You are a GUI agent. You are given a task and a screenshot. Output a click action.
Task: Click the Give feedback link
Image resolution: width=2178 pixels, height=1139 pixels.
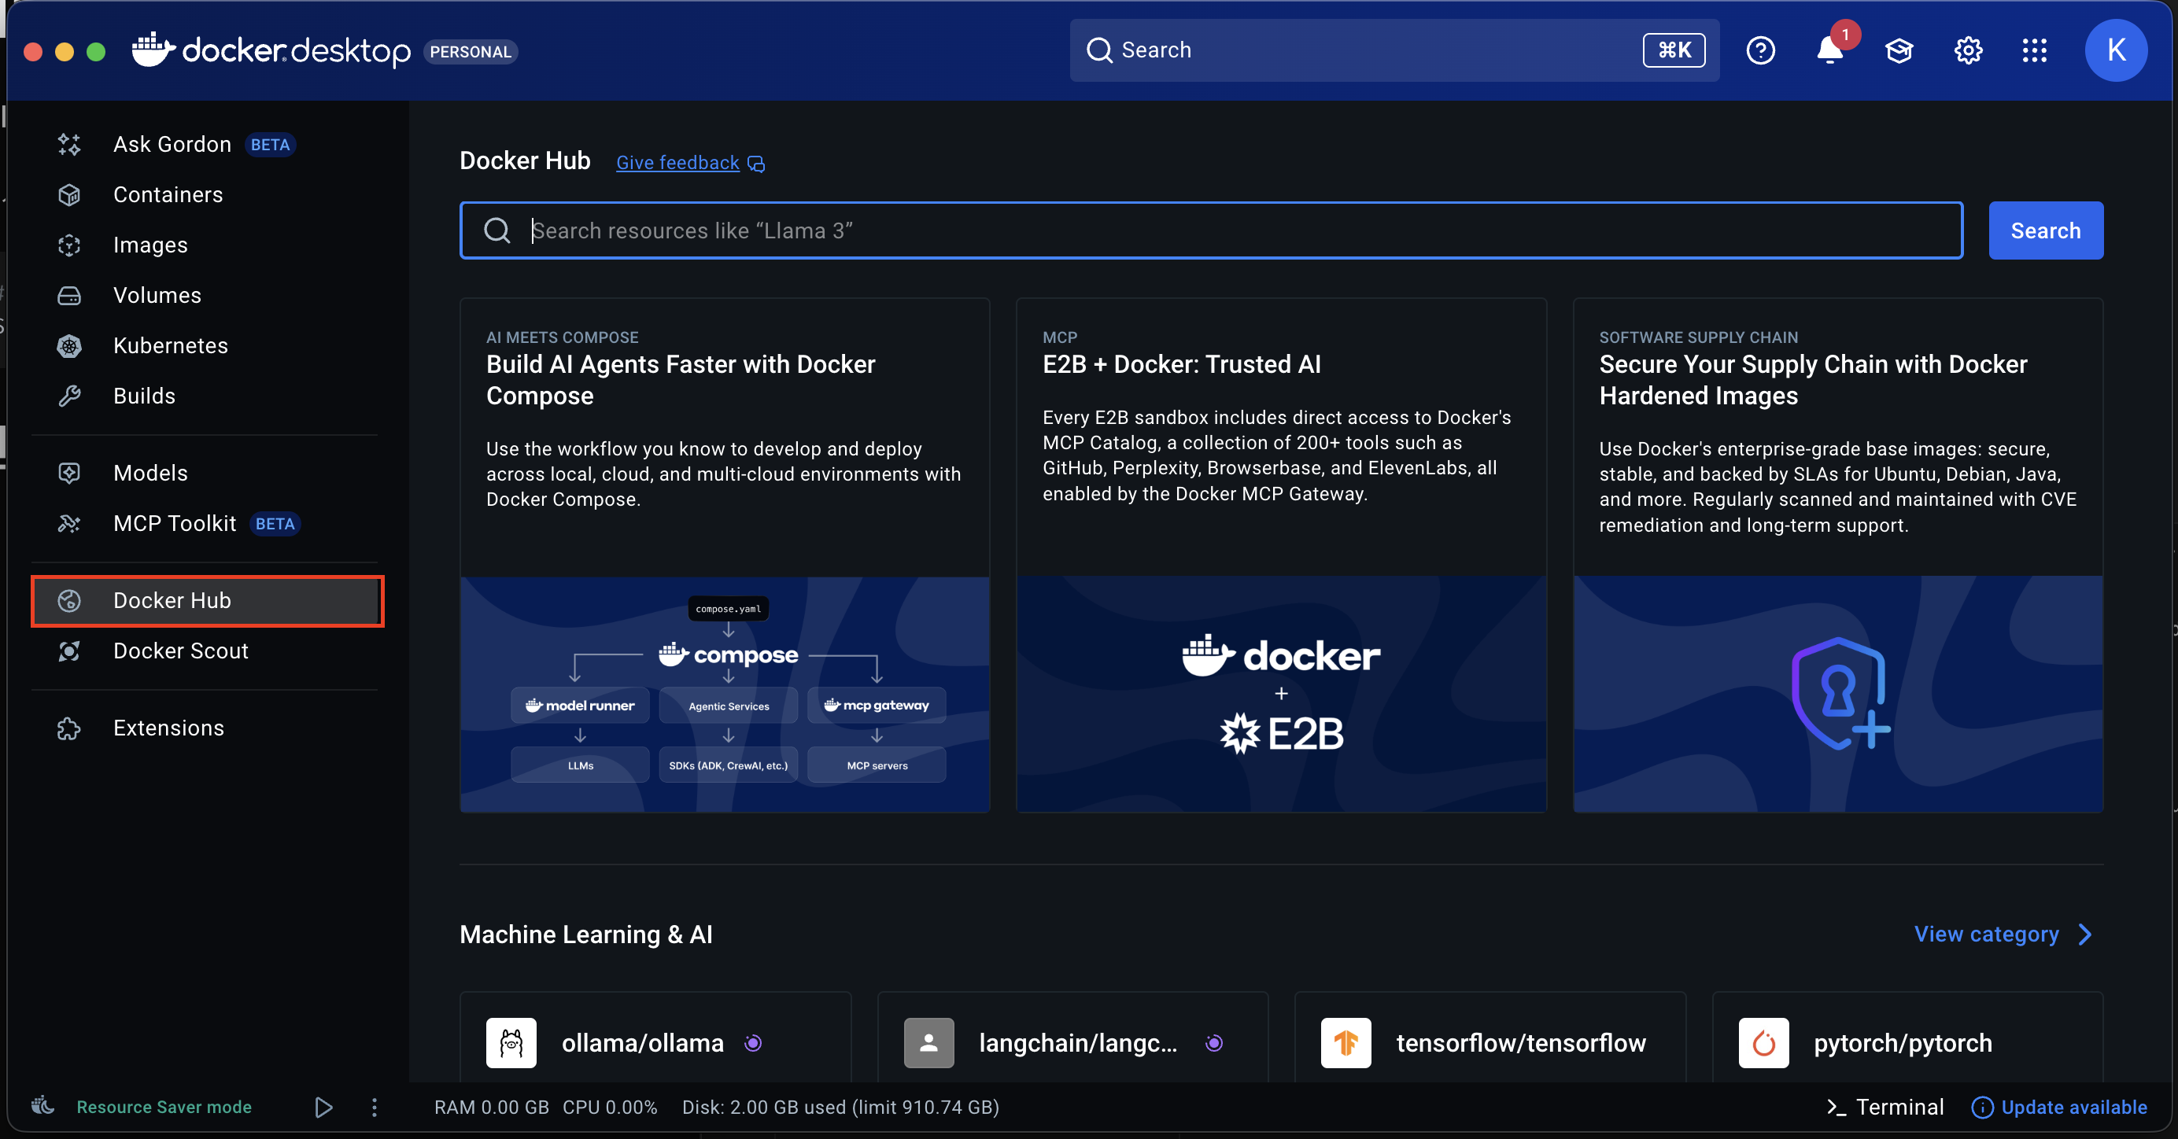[677, 163]
